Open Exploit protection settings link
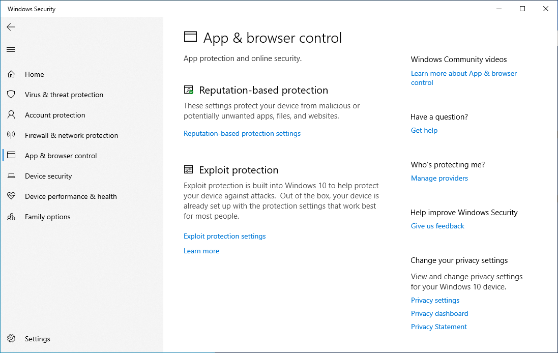 point(224,237)
